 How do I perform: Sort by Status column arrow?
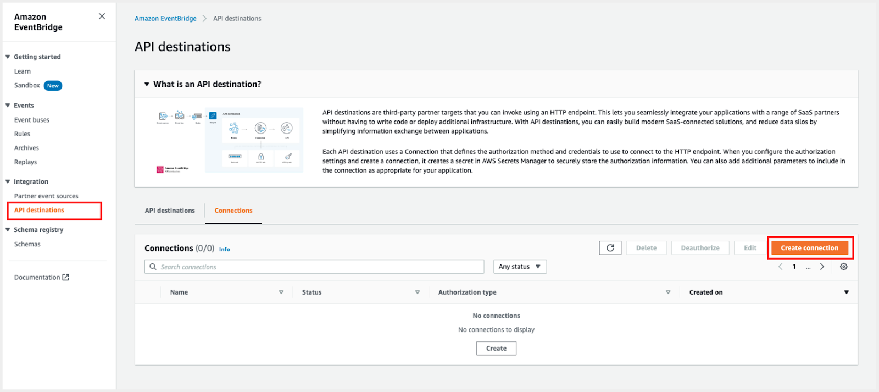pyautogui.click(x=418, y=292)
